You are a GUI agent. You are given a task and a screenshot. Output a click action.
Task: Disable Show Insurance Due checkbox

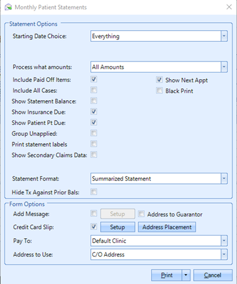pyautogui.click(x=94, y=111)
